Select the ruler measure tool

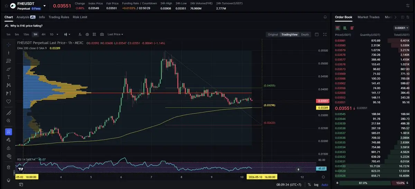pos(9,113)
